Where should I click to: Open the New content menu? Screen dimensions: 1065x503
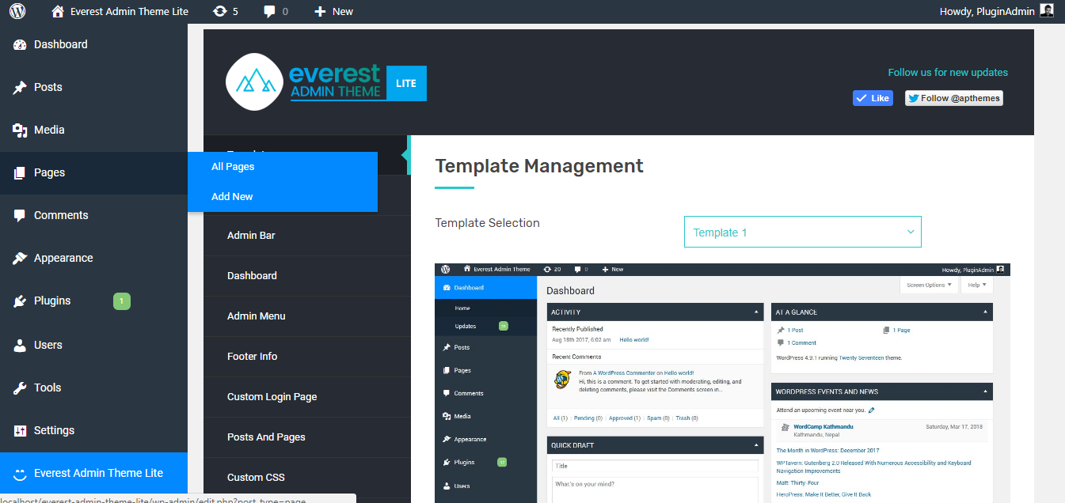pyautogui.click(x=333, y=11)
